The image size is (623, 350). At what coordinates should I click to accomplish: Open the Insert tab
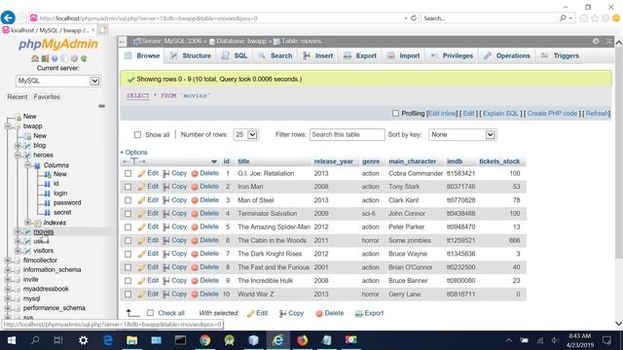[x=318, y=56]
